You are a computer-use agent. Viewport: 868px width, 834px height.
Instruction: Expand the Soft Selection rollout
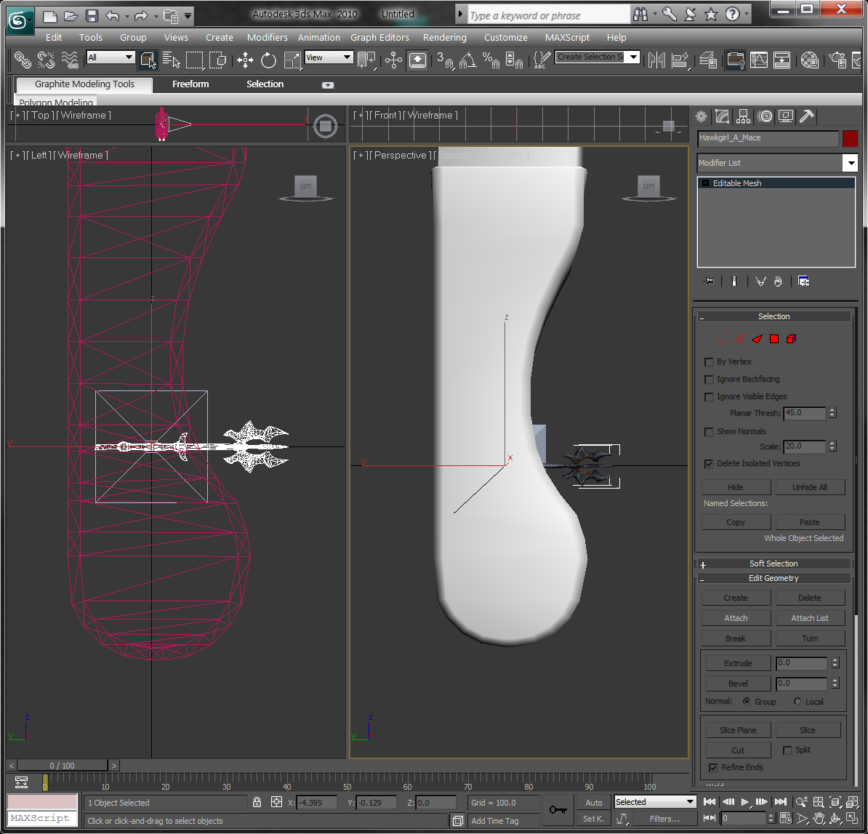773,564
